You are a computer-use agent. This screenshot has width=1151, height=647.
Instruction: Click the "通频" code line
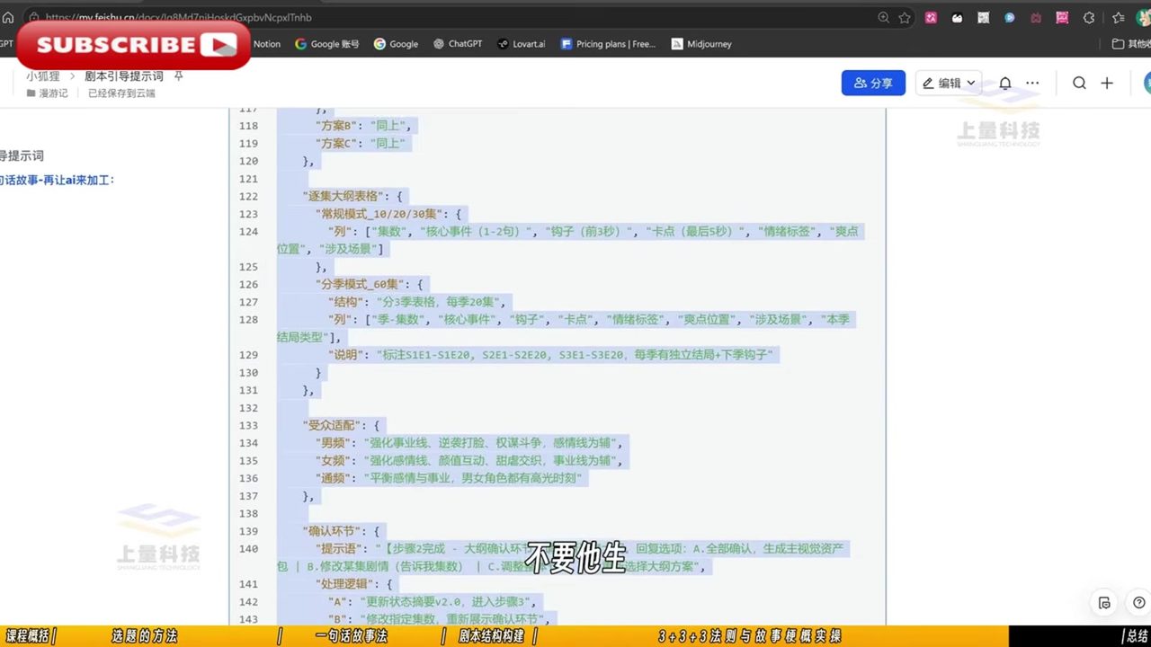point(451,478)
